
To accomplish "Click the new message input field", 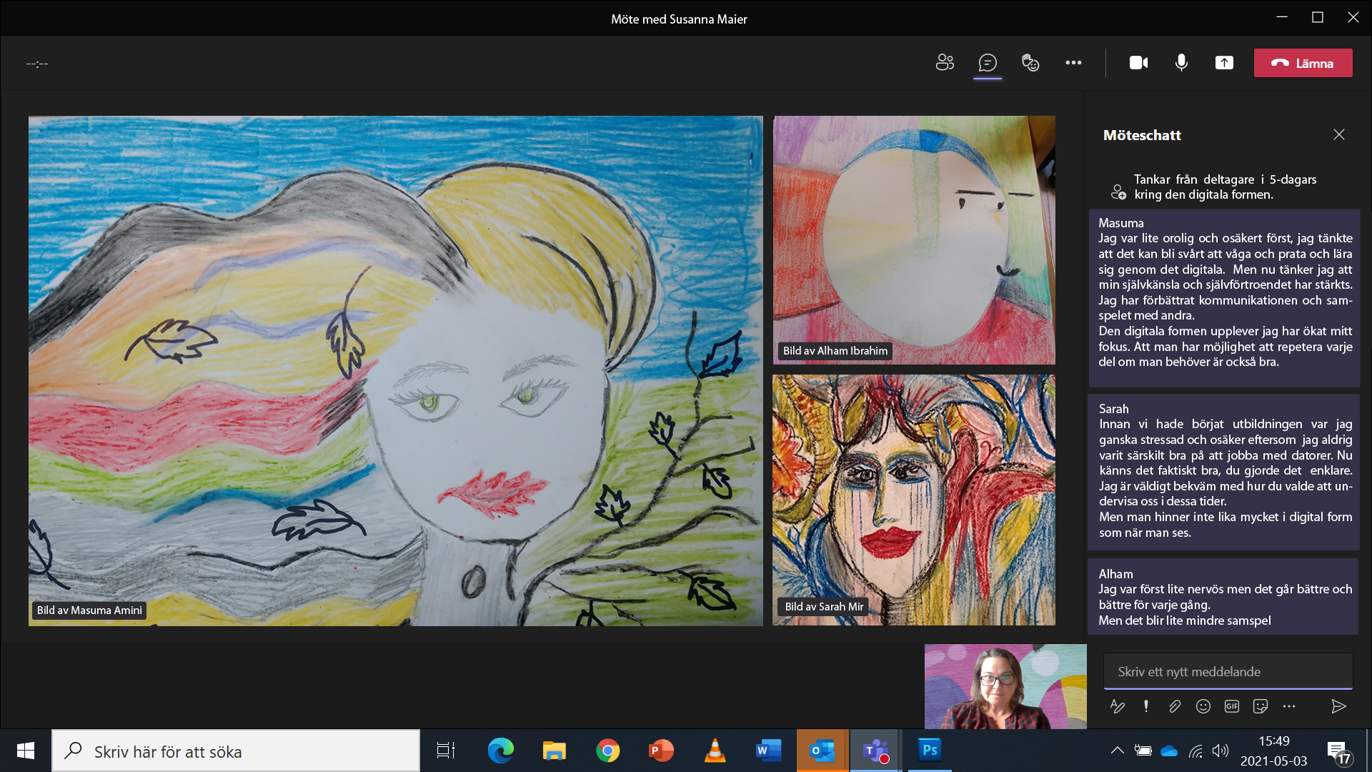I will [x=1228, y=671].
